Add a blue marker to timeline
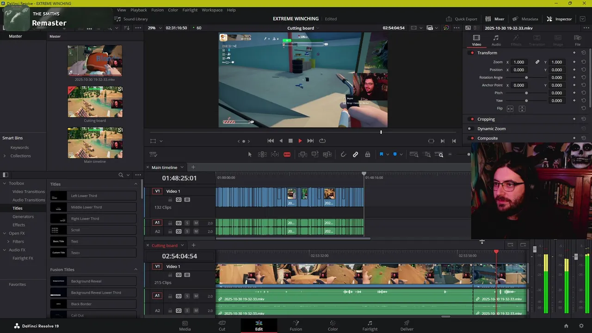The height and width of the screenshot is (333, 592). click(395, 154)
